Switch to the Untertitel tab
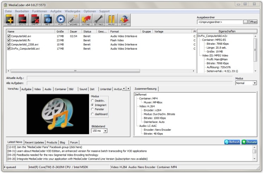Viewport: 263px width, 173px height. tap(106, 89)
